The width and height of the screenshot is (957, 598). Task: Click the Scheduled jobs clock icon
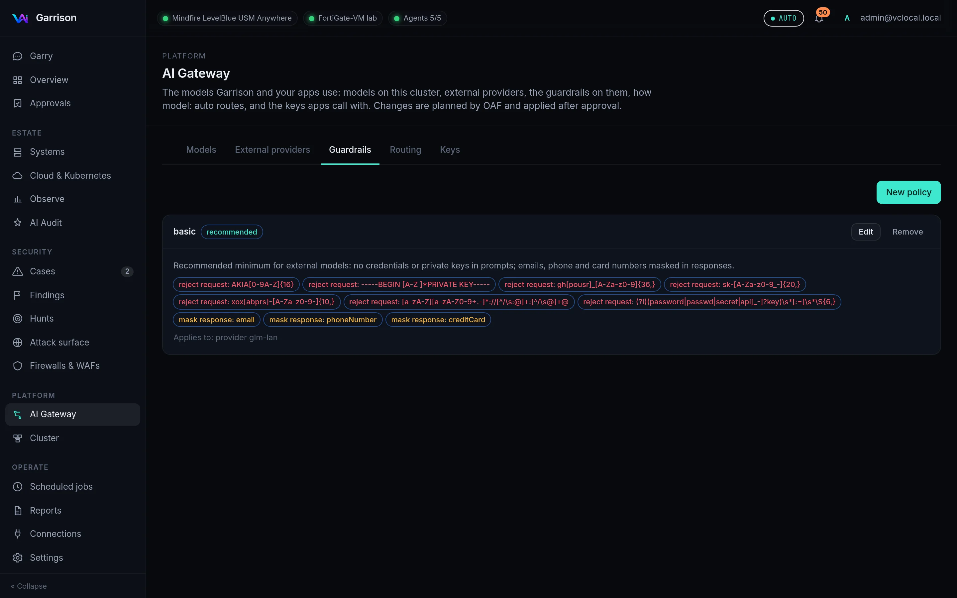click(17, 486)
